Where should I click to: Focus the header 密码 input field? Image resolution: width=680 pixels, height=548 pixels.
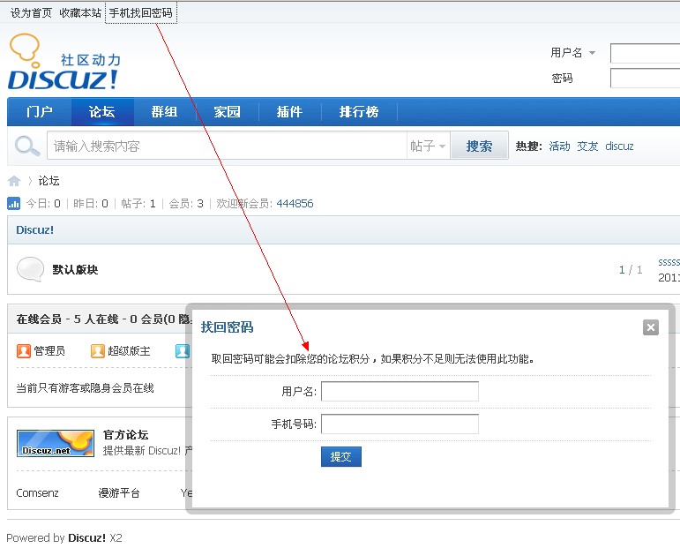(x=645, y=79)
